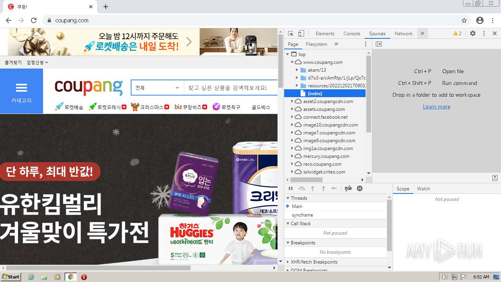This screenshot has width=501, height=282.
Task: Open the Windows Start menu
Action: pyautogui.click(x=11, y=277)
